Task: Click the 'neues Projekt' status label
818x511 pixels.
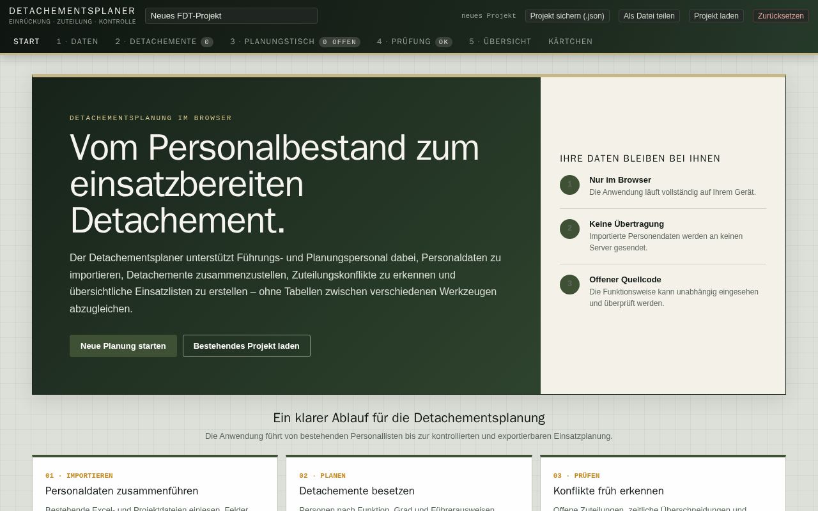Action: tap(488, 16)
